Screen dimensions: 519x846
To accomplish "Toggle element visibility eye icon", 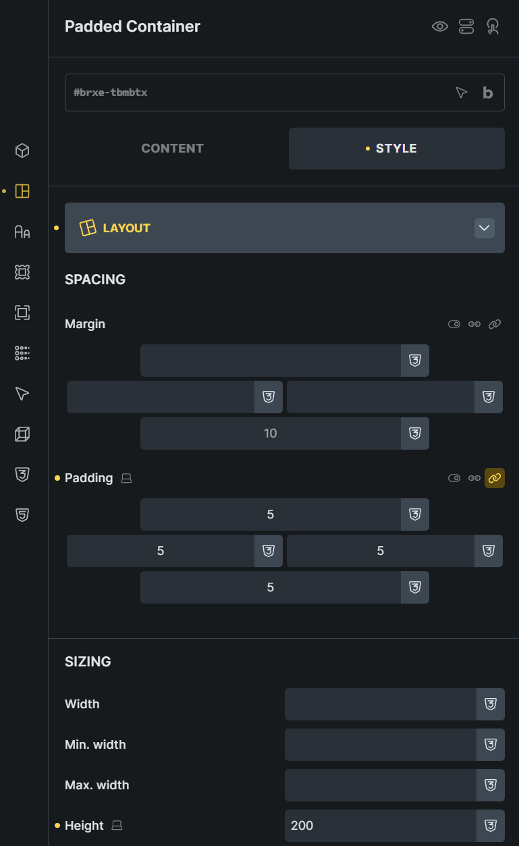I will [440, 26].
